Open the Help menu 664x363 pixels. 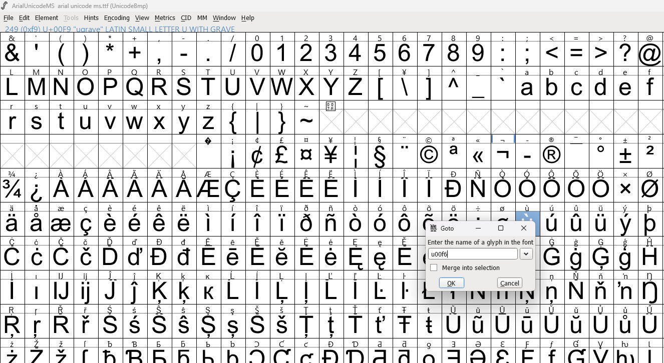coord(248,18)
